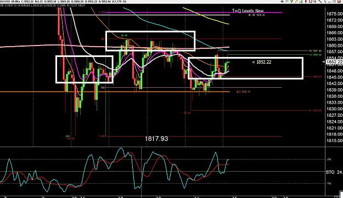Click the 1815.00 price axis label
This screenshot has width=343, height=198.
coord(334,140)
